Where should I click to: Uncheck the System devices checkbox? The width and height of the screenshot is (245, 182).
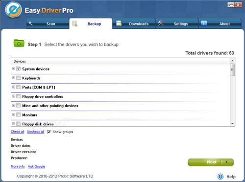(x=19, y=68)
